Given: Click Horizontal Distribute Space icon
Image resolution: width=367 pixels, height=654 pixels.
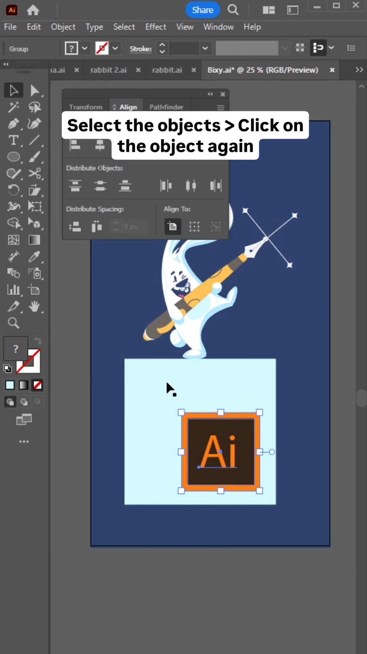Looking at the screenshot, I should [x=97, y=227].
